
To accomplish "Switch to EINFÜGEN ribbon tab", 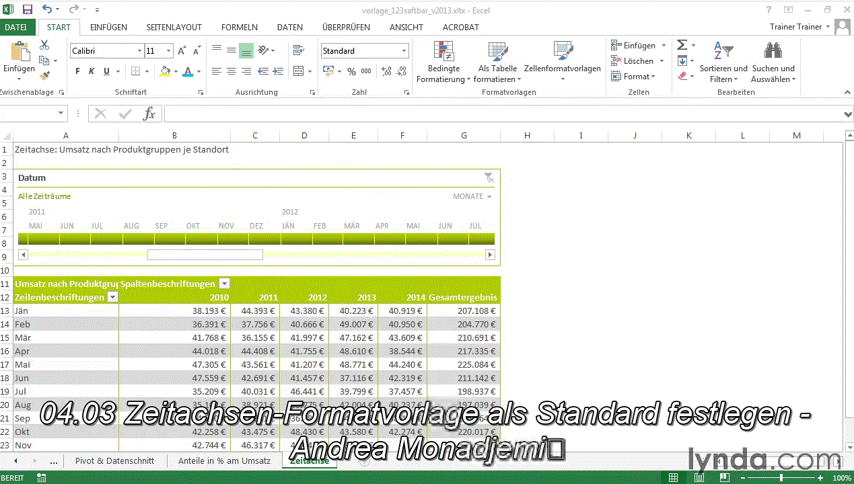I will [108, 28].
